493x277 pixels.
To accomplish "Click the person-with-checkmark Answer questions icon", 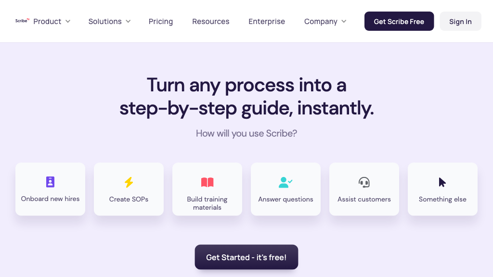I will (285, 182).
